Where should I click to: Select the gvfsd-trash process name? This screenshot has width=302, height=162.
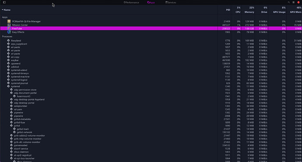[x=23, y=129]
